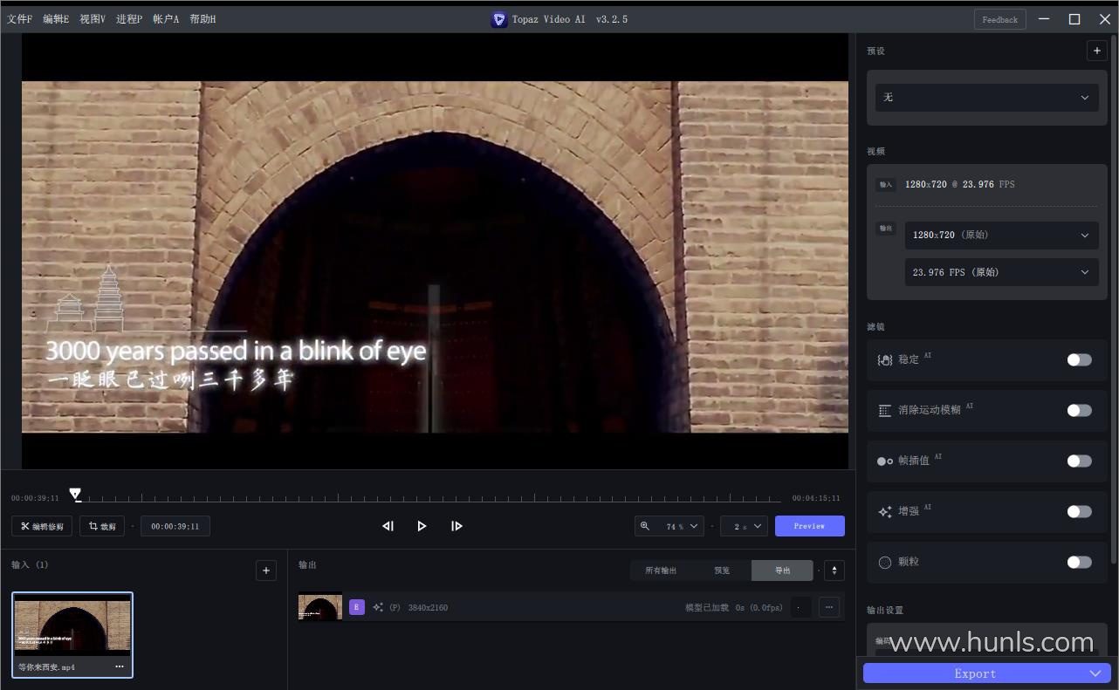The image size is (1119, 690).
Task: Switch to the 预览 output tab
Action: [x=721, y=570]
